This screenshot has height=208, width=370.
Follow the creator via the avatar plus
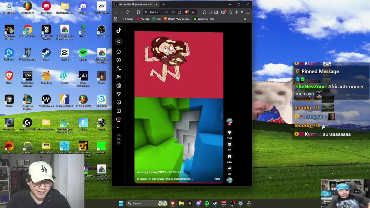click(229, 124)
